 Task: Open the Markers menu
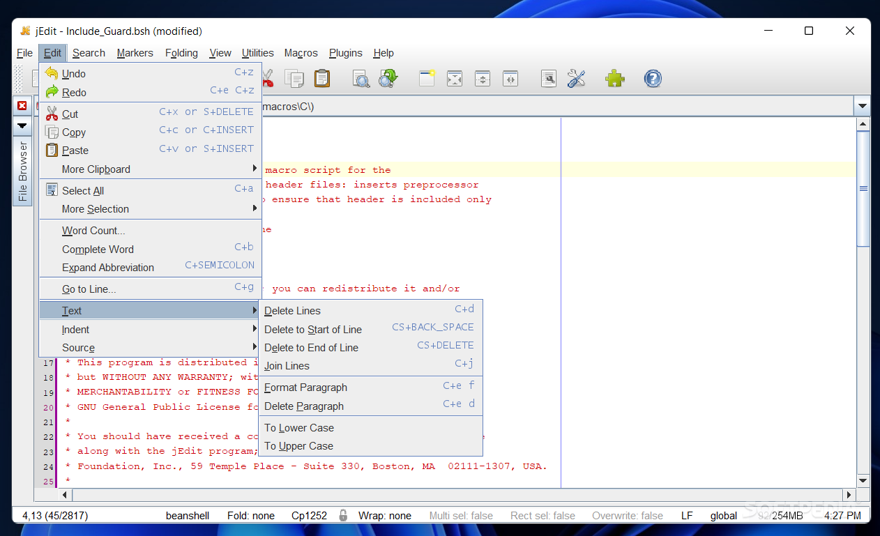pyautogui.click(x=135, y=53)
